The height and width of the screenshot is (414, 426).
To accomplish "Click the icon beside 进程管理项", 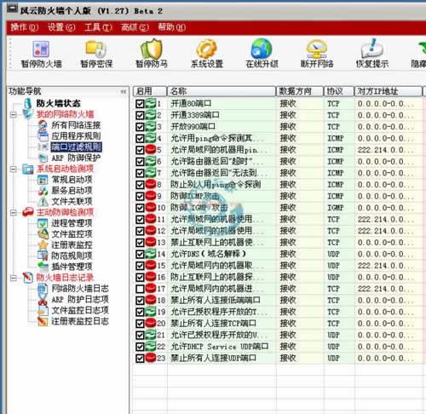I will click(43, 223).
